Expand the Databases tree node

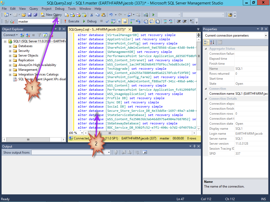click(x=10, y=46)
